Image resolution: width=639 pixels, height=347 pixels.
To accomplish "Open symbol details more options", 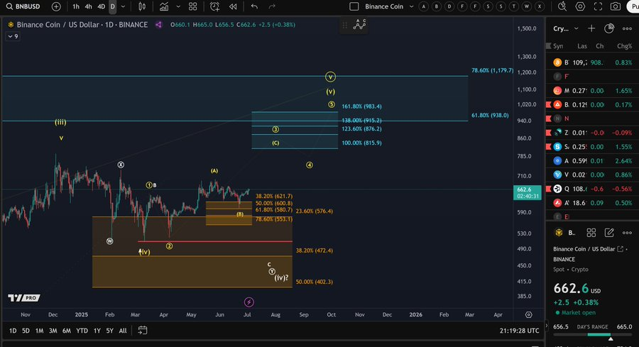I will tap(627, 233).
